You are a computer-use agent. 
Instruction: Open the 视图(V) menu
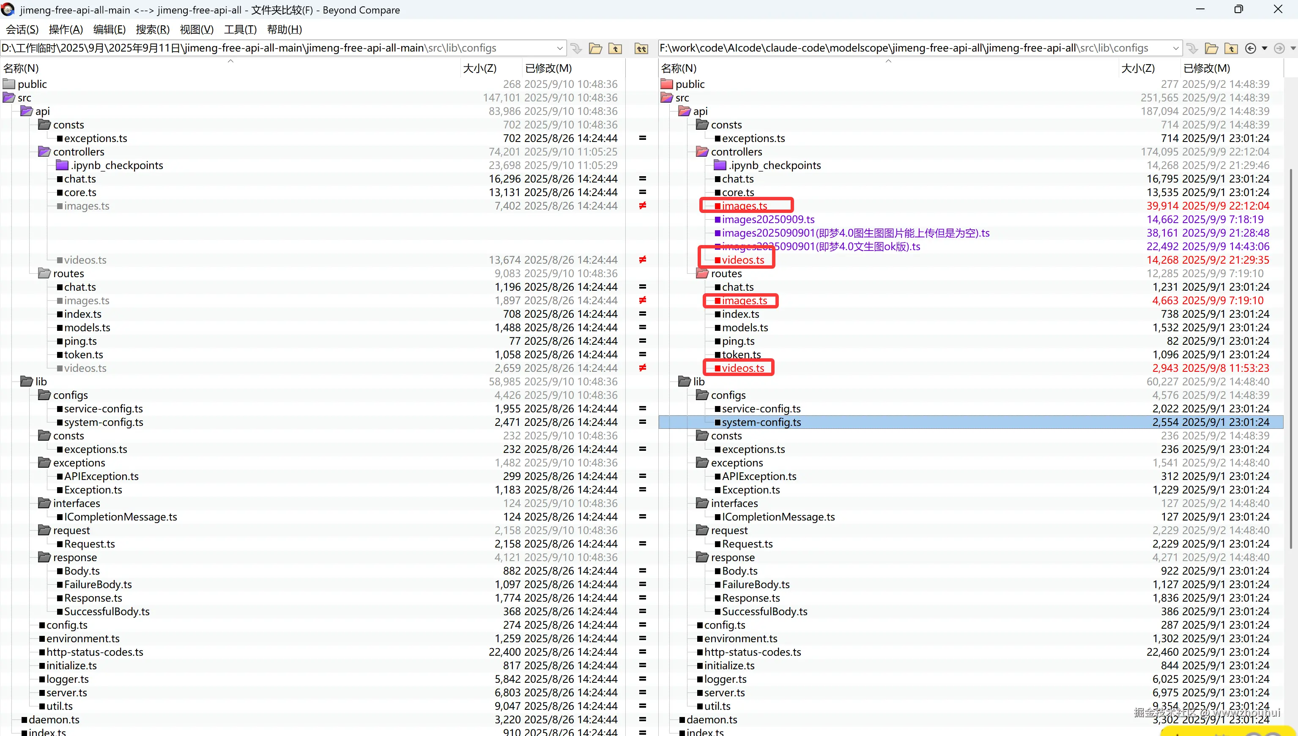coord(197,29)
